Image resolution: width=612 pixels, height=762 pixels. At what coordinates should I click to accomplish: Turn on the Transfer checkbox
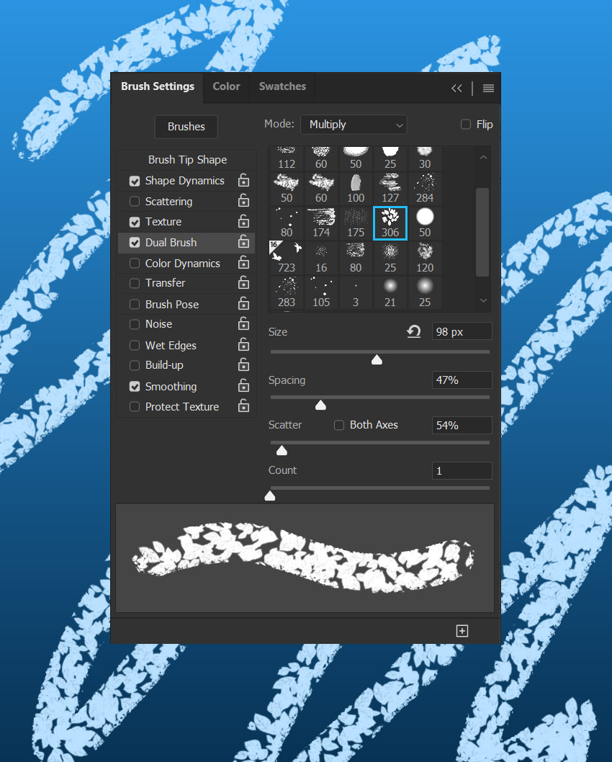135,283
